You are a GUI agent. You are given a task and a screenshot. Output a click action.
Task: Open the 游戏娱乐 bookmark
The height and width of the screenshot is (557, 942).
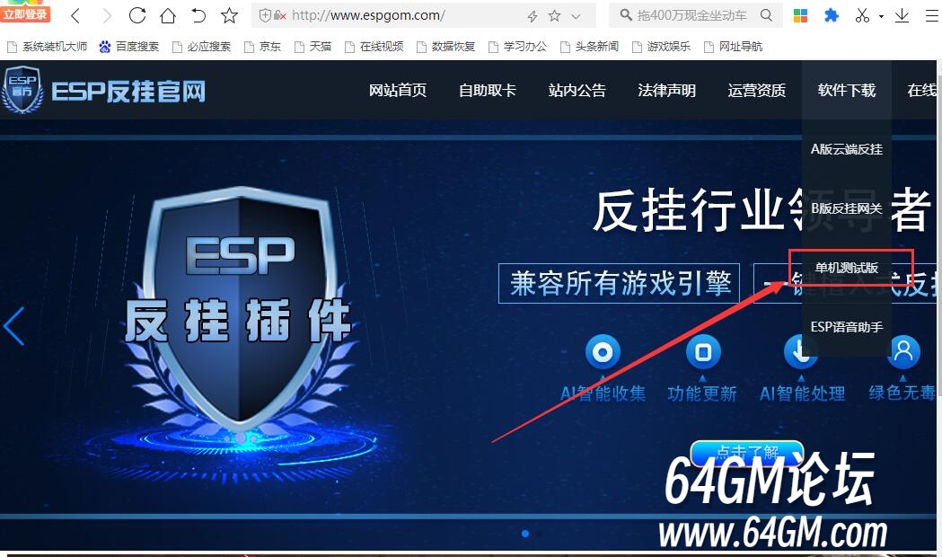661,47
